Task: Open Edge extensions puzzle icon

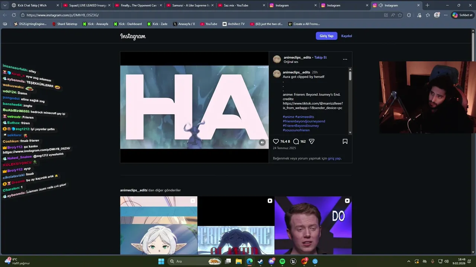Action: pyautogui.click(x=409, y=15)
